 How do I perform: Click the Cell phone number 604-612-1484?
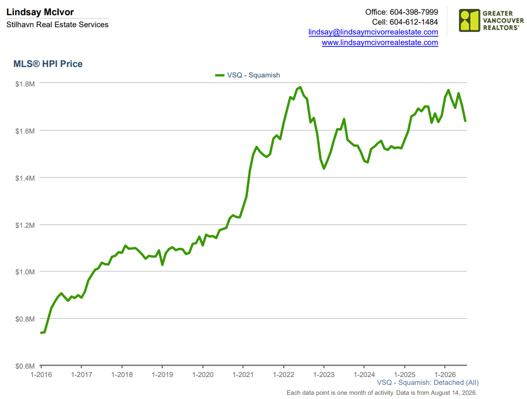tap(414, 22)
